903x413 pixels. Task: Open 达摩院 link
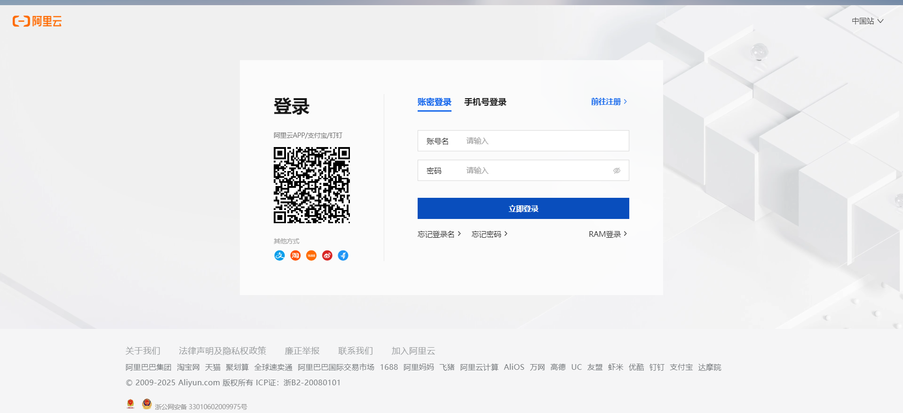point(710,367)
